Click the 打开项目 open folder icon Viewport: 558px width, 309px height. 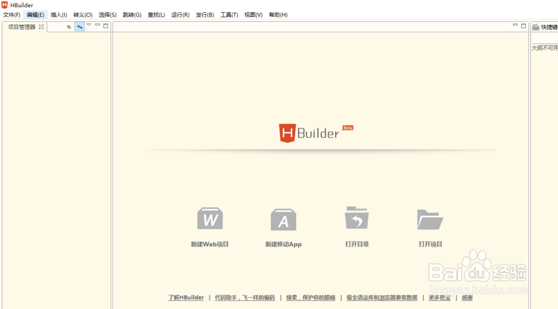[x=430, y=219]
